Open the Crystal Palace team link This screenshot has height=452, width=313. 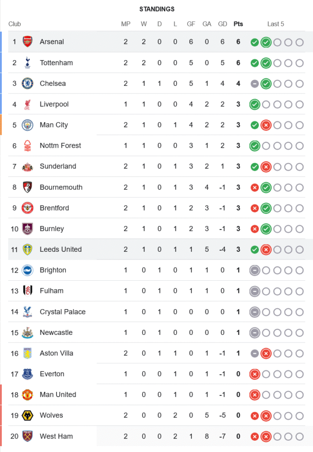[62, 312]
